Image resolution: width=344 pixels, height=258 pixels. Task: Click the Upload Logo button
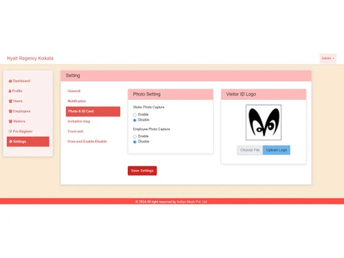point(277,150)
